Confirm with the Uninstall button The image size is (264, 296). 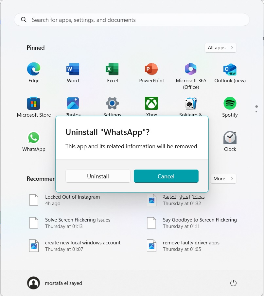point(98,176)
